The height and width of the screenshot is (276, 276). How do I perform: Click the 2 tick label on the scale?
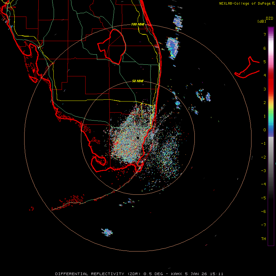point(265,103)
